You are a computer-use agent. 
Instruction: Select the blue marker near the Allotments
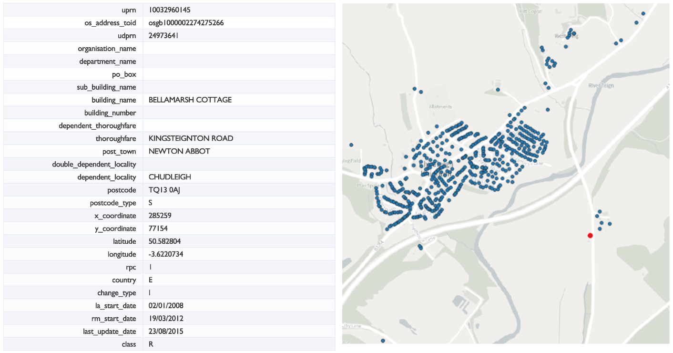click(421, 92)
